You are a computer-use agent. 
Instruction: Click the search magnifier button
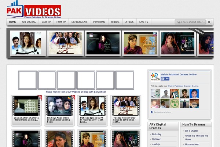pos(209,22)
